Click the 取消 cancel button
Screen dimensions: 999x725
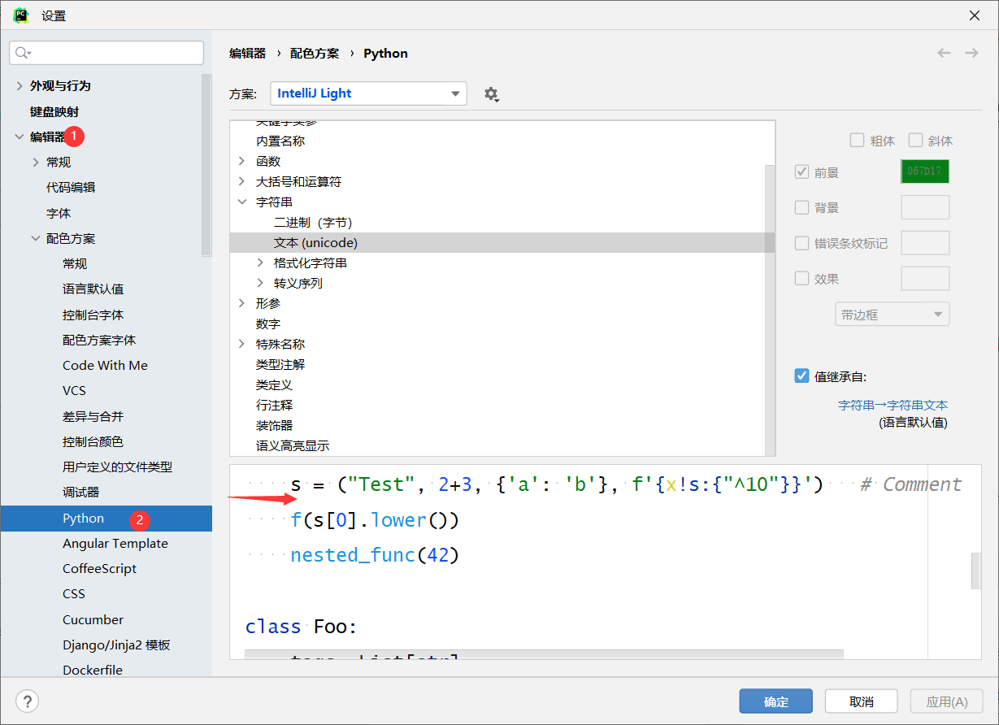click(861, 701)
